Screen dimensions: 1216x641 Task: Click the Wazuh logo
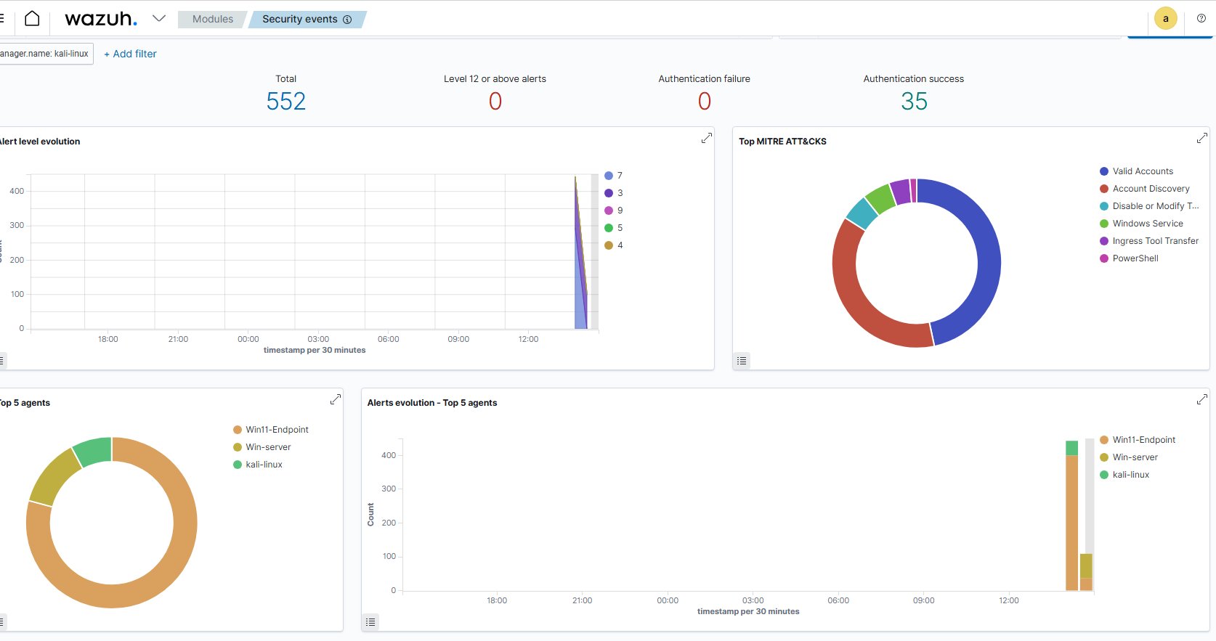pos(101,19)
